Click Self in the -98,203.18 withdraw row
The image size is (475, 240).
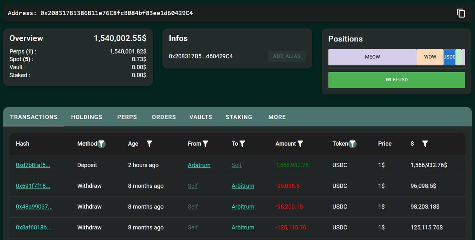pos(193,207)
